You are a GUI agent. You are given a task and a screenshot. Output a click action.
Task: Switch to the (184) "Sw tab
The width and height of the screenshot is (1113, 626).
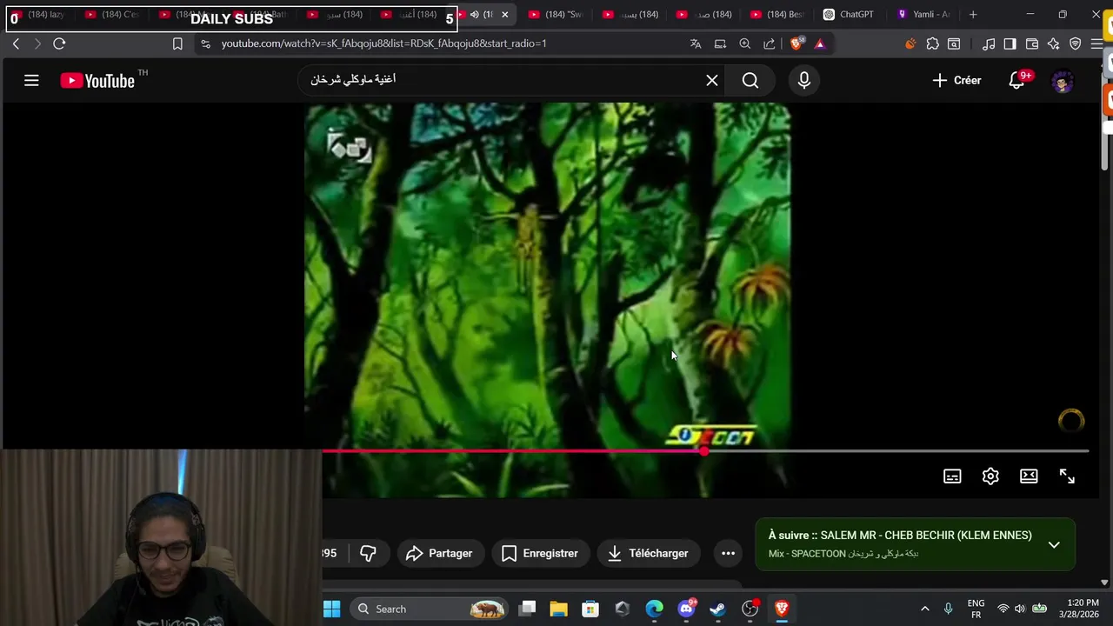(x=556, y=15)
